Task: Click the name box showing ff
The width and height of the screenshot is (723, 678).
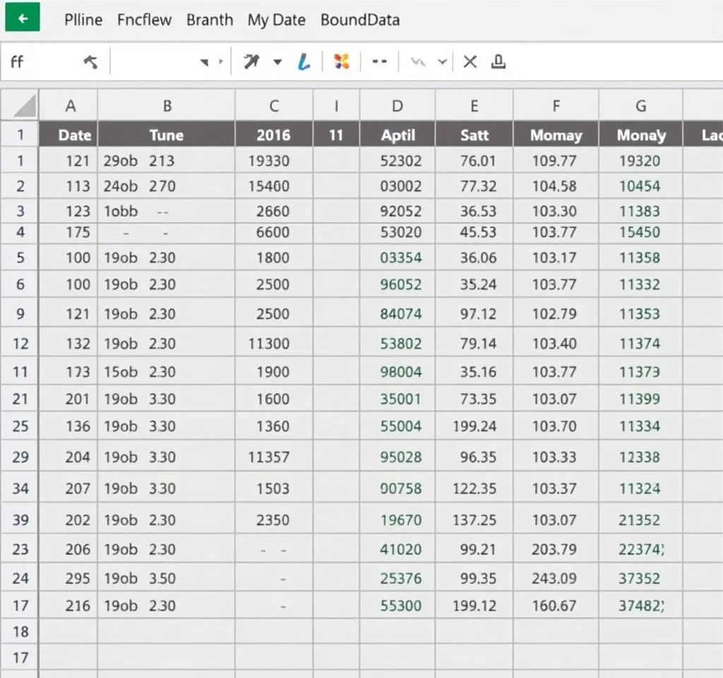Action: [17, 62]
